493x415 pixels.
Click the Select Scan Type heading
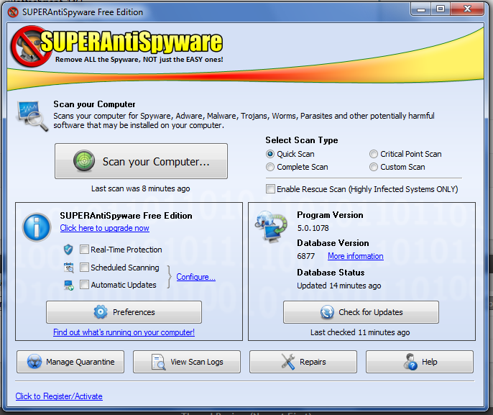[302, 140]
